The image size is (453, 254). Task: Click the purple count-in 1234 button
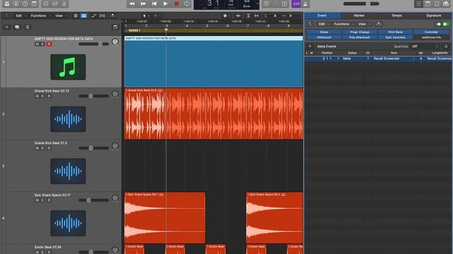296,4
